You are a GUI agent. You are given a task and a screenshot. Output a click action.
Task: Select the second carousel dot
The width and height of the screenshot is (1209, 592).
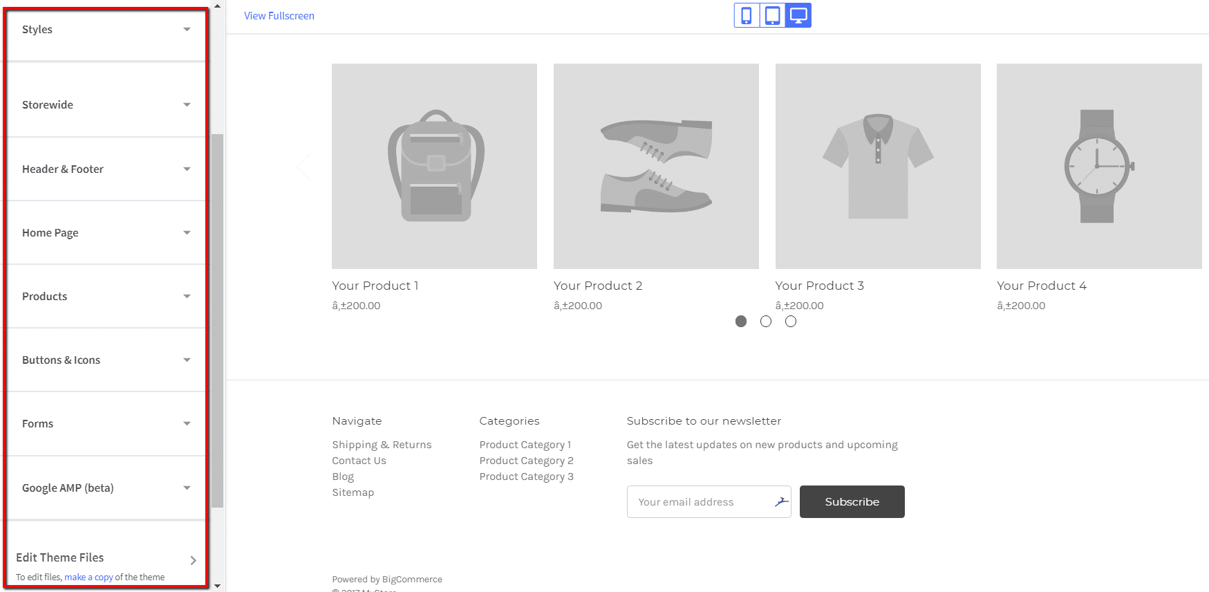(766, 322)
